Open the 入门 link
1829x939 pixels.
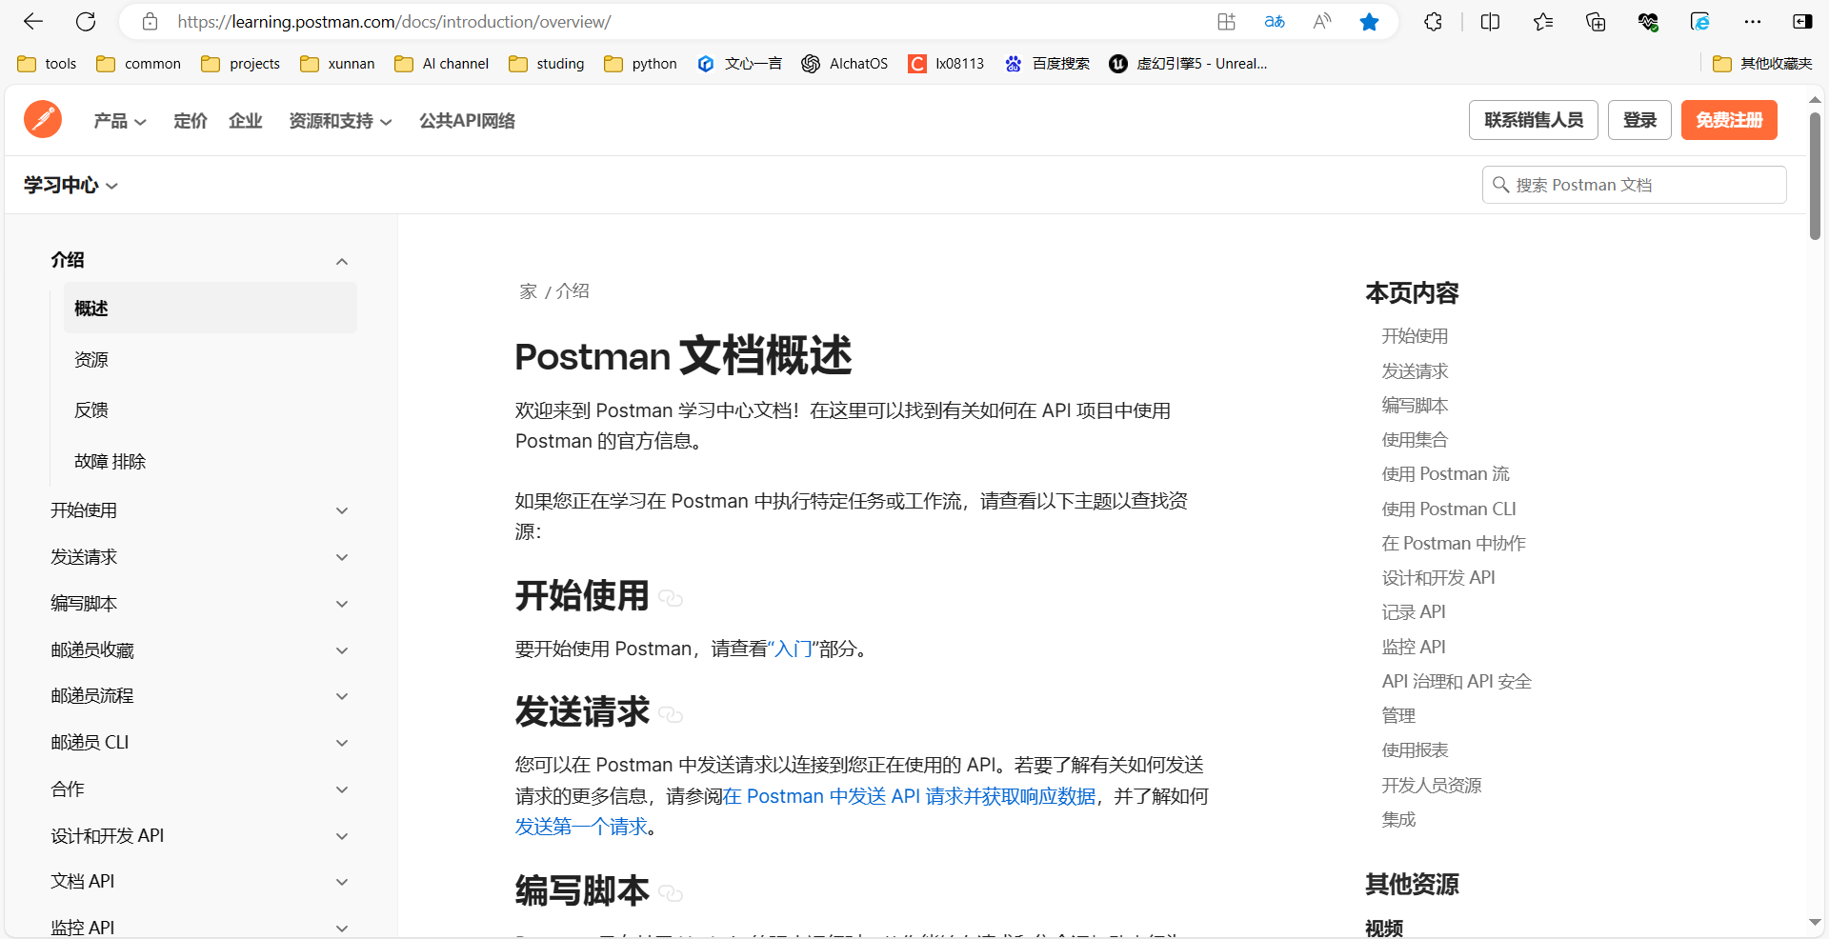793,649
